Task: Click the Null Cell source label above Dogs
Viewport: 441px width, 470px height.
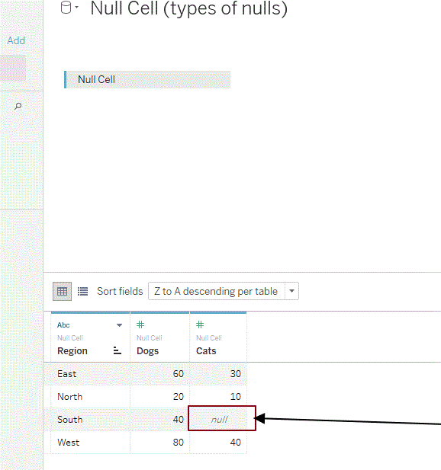Action: [150, 337]
